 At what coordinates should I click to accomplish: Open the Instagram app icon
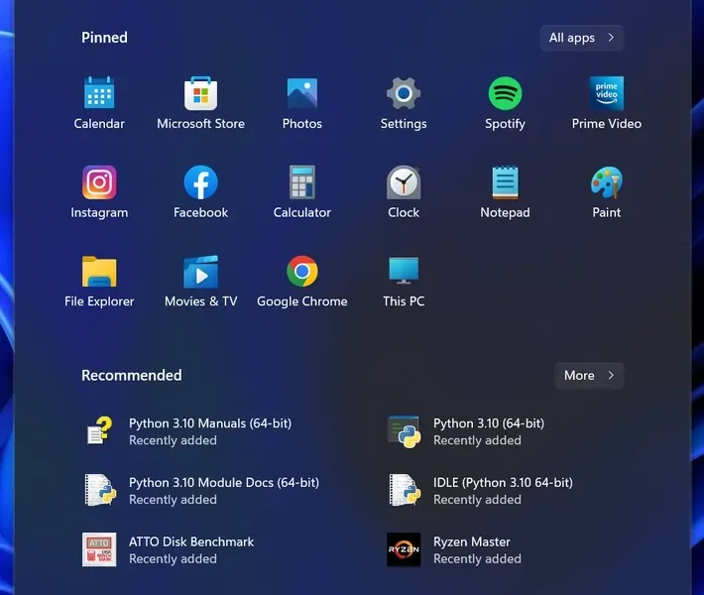click(99, 182)
